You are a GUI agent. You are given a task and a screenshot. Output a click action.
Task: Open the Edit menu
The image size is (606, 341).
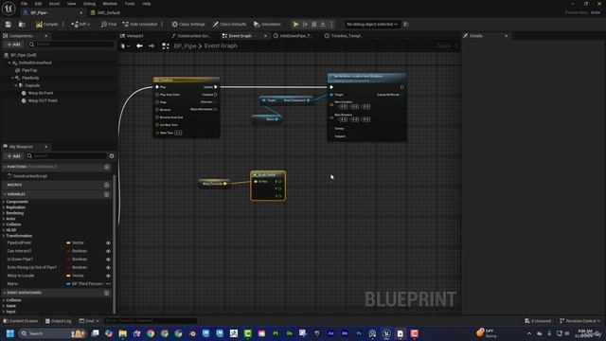click(x=38, y=4)
